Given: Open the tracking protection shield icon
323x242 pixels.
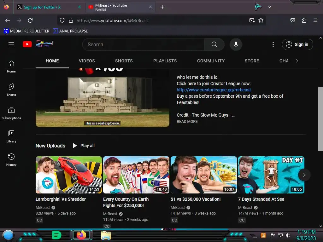Looking at the screenshot, I should (x=62, y=20).
